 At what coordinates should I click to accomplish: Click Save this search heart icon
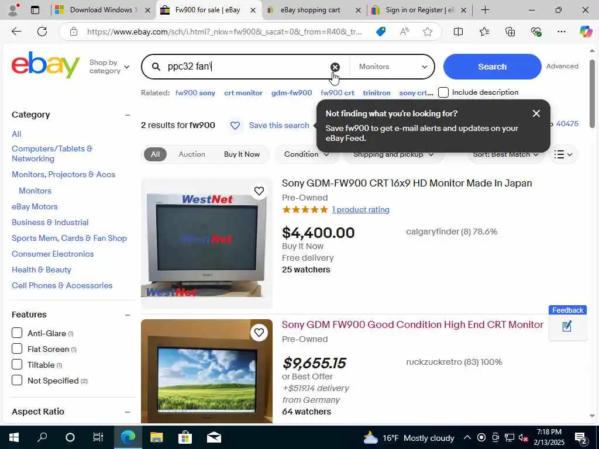click(x=235, y=125)
